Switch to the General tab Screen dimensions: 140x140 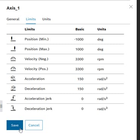[x=13, y=19]
